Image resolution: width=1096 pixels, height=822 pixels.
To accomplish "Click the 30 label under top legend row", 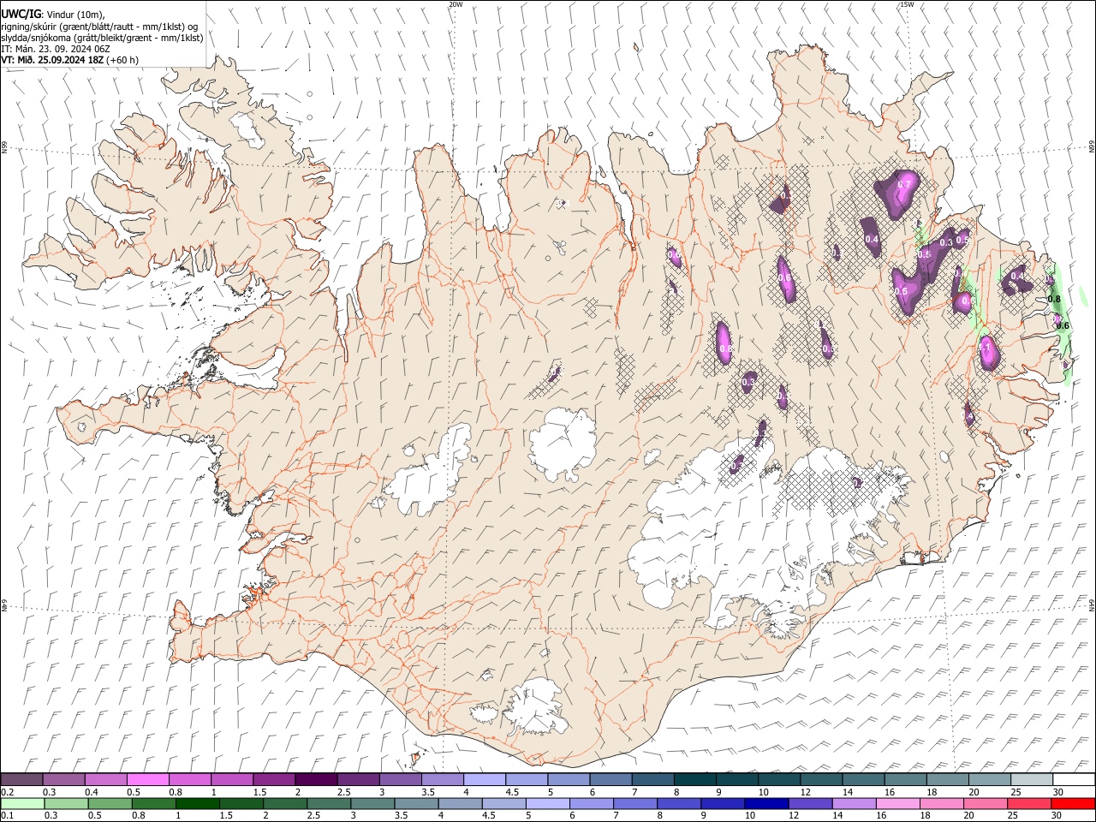I will coord(1058,792).
